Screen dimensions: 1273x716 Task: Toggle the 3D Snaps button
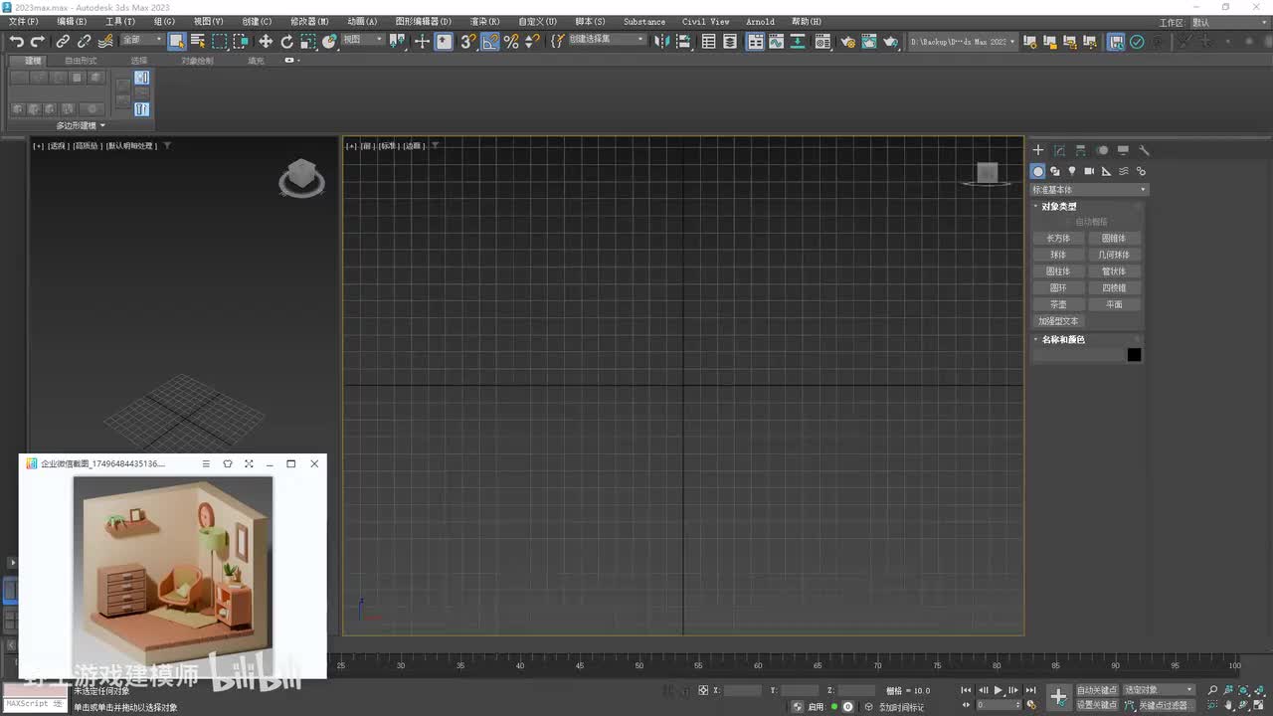(467, 41)
